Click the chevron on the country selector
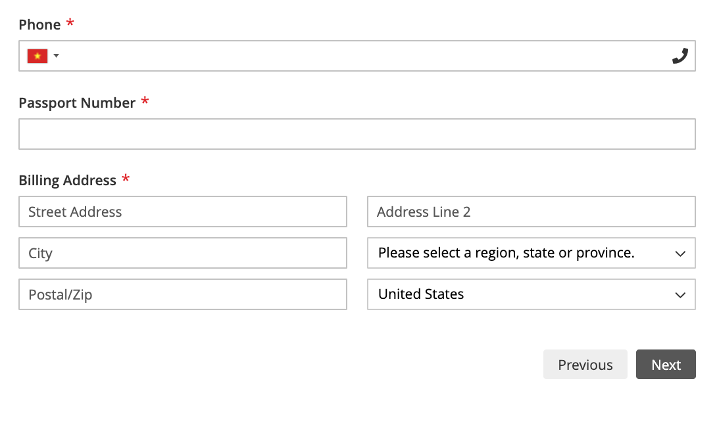The height and width of the screenshot is (427, 717). pyautogui.click(x=680, y=295)
